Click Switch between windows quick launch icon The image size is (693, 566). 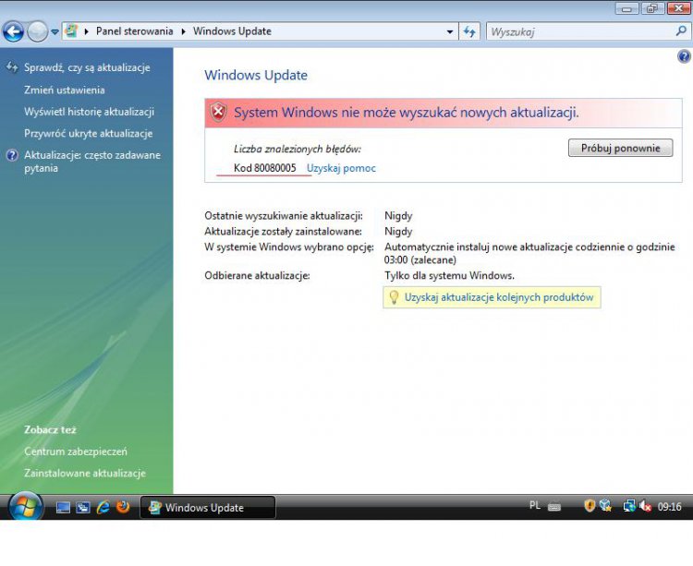click(82, 507)
